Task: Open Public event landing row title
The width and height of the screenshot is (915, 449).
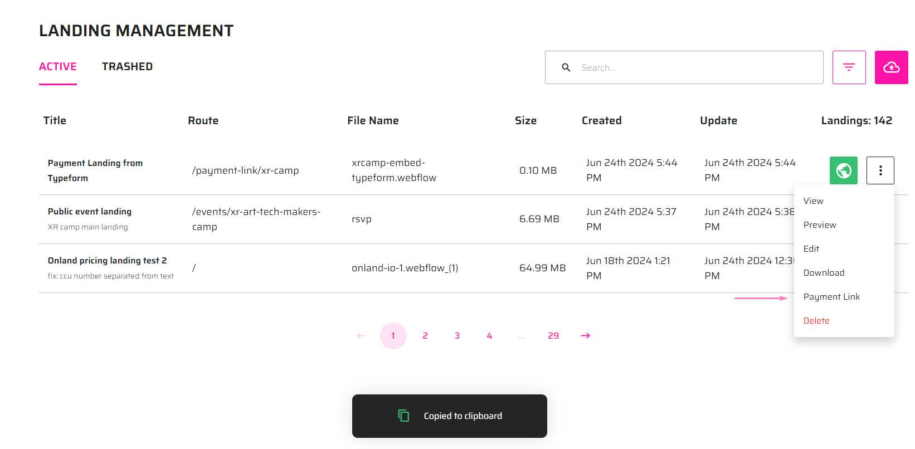Action: point(90,212)
